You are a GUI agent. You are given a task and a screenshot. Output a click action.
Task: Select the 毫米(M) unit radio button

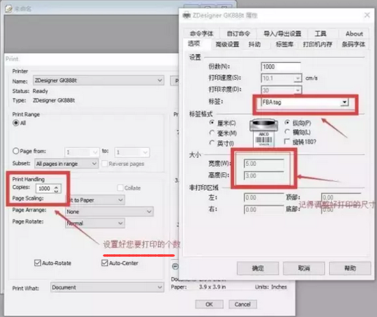(212, 133)
